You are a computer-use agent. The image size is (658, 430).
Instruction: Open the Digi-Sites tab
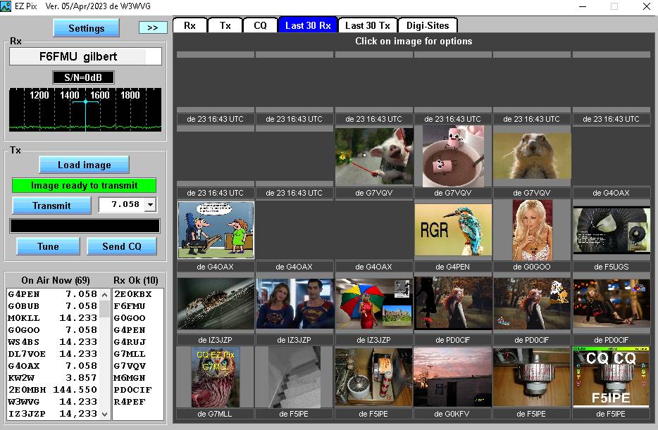tap(428, 25)
